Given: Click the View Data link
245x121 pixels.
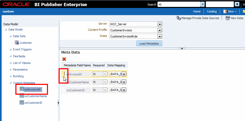Looking at the screenshot, I should pyautogui.click(x=237, y=18).
